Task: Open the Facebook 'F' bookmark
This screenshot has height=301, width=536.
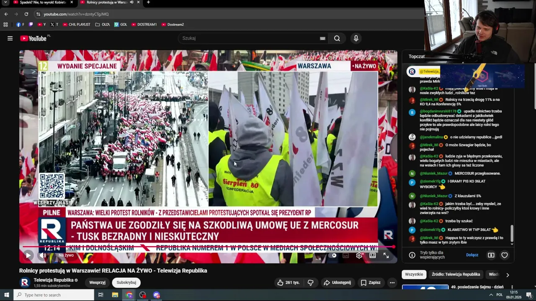Action: 20,25
